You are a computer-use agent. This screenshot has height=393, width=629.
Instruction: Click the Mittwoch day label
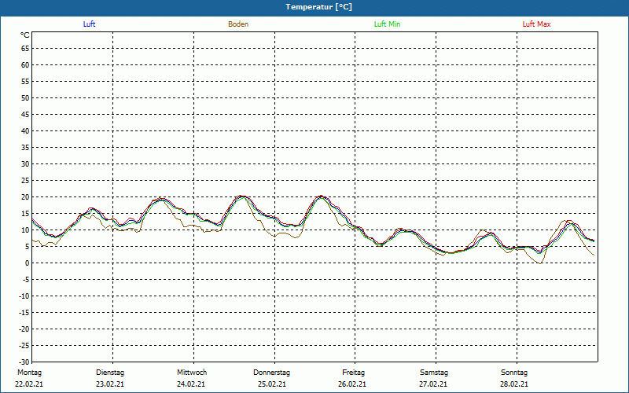click(x=192, y=373)
